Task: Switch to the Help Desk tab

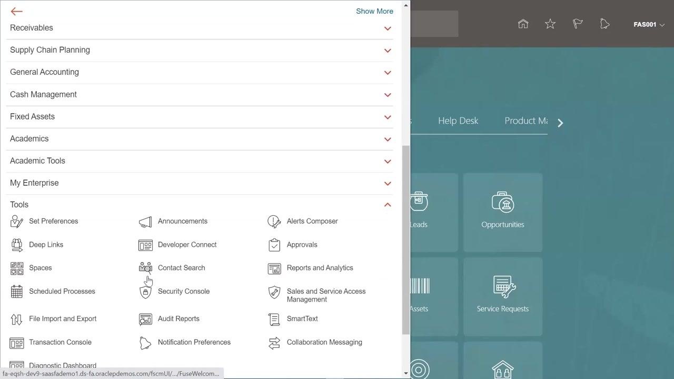Action: pyautogui.click(x=458, y=121)
